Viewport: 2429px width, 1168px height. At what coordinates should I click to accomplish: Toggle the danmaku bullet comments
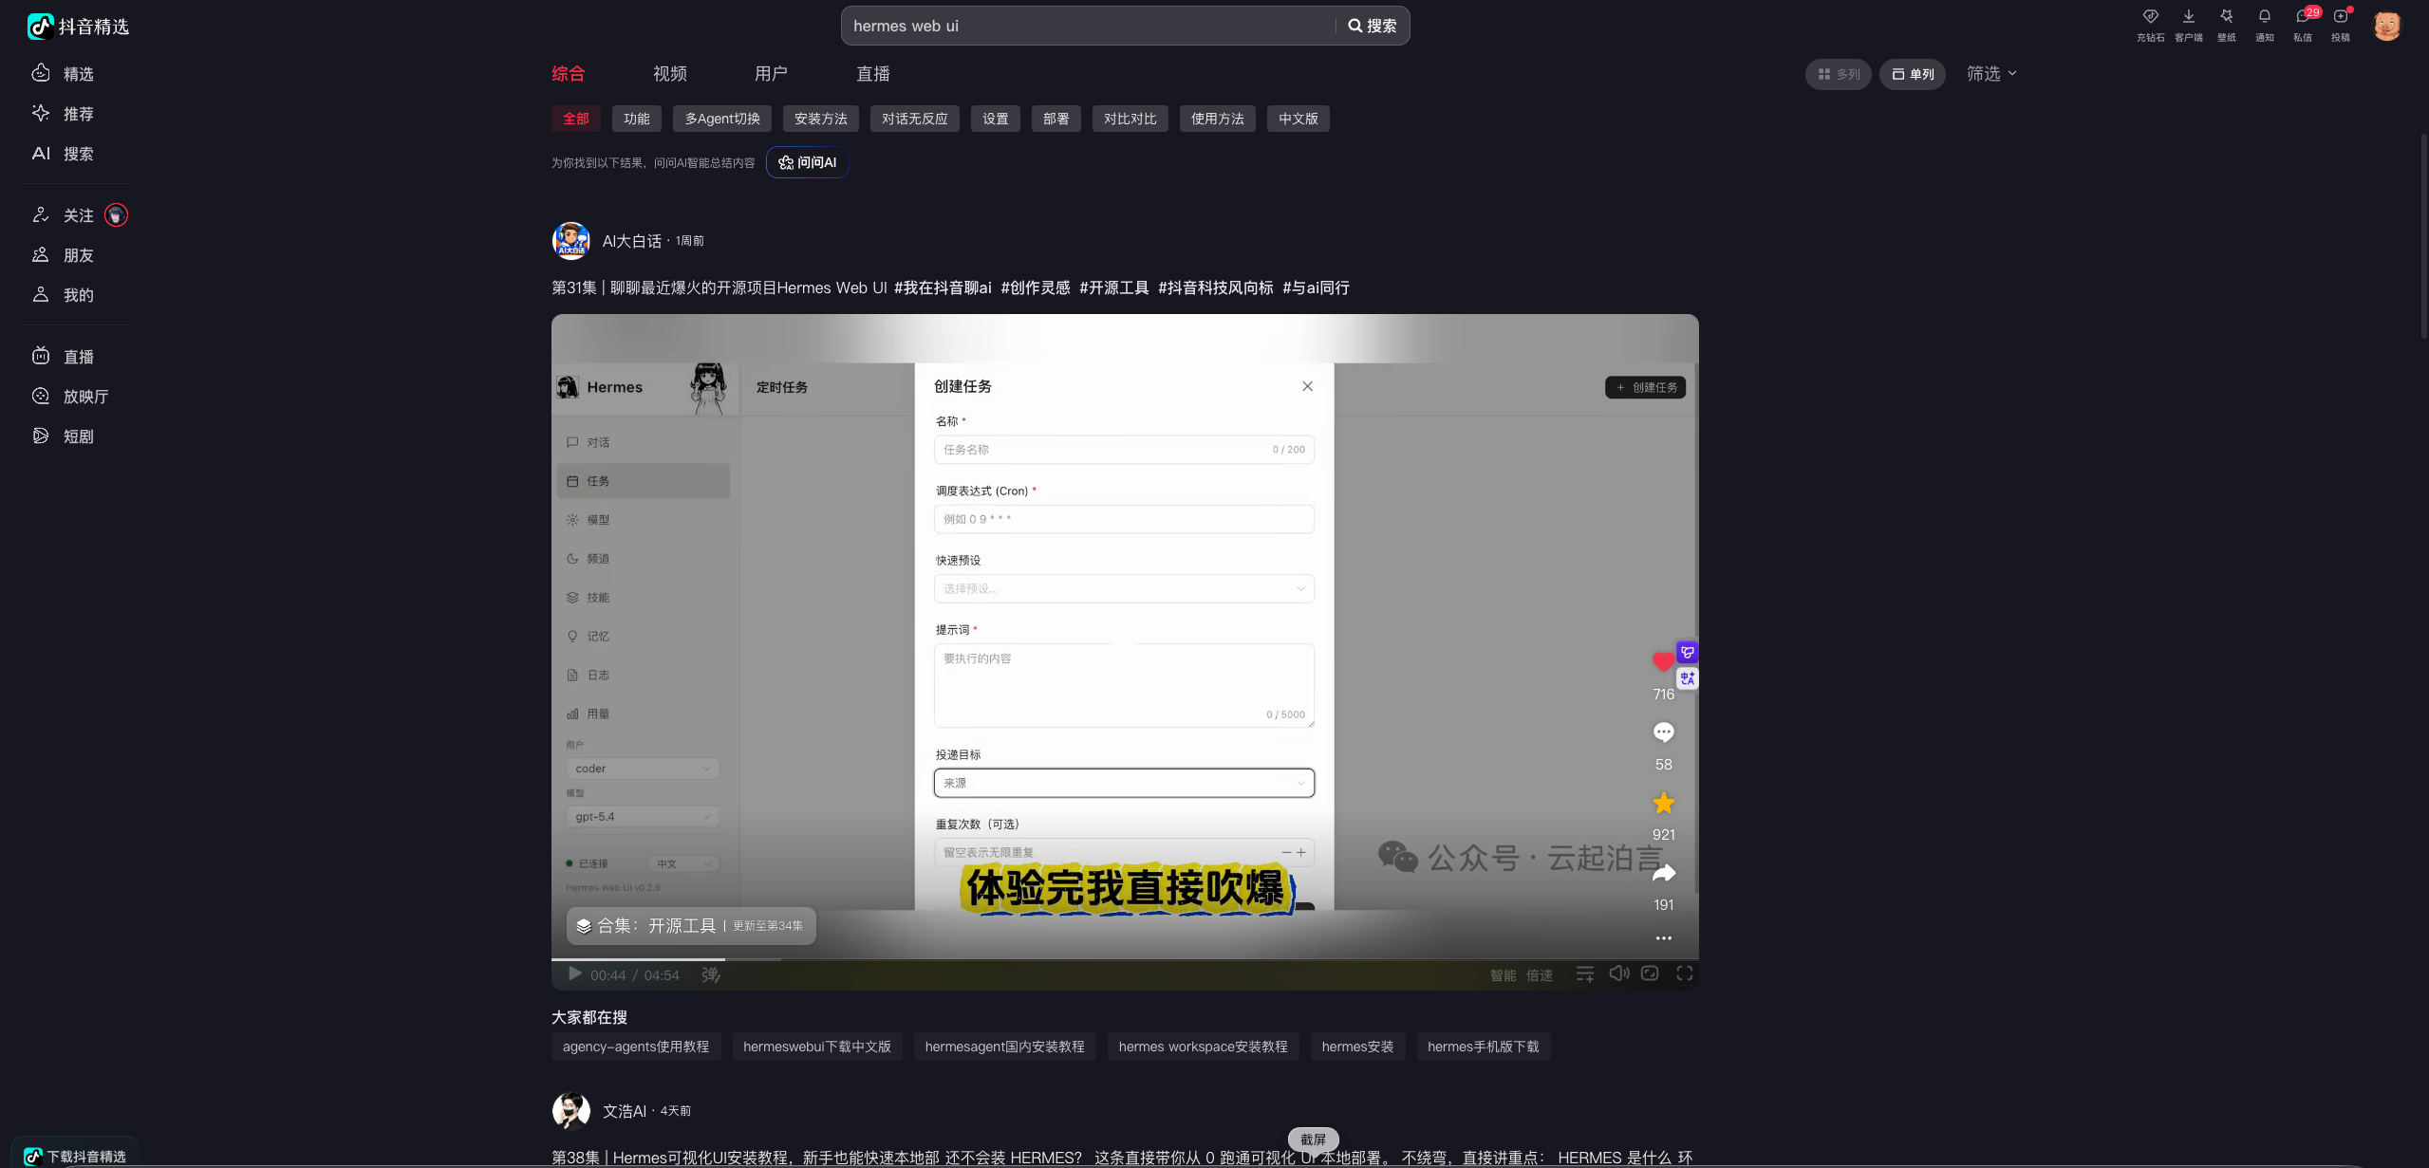click(711, 974)
